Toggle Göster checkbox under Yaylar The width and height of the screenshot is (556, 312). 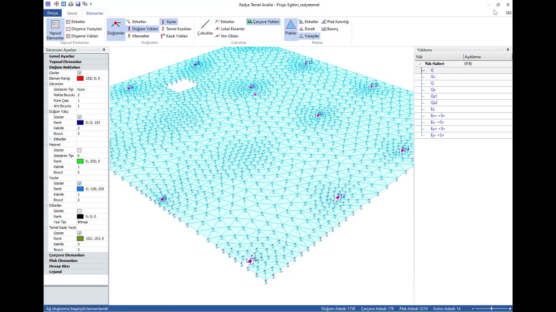[x=79, y=183]
